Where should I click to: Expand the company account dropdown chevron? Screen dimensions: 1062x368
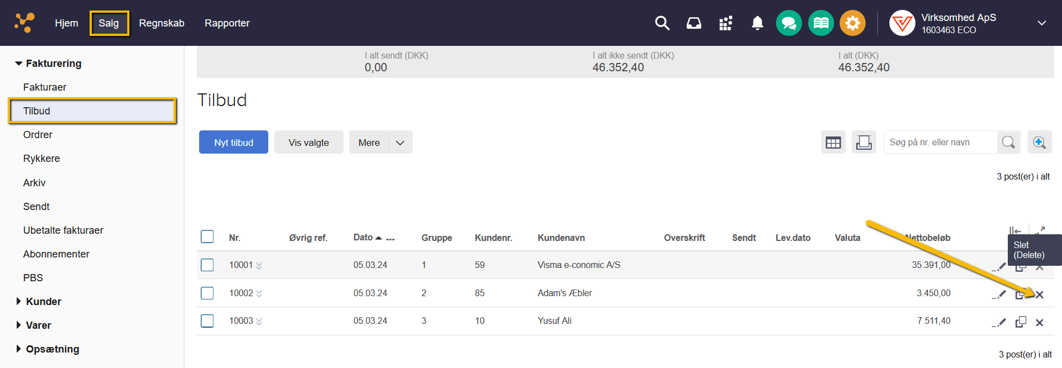[x=1042, y=23]
